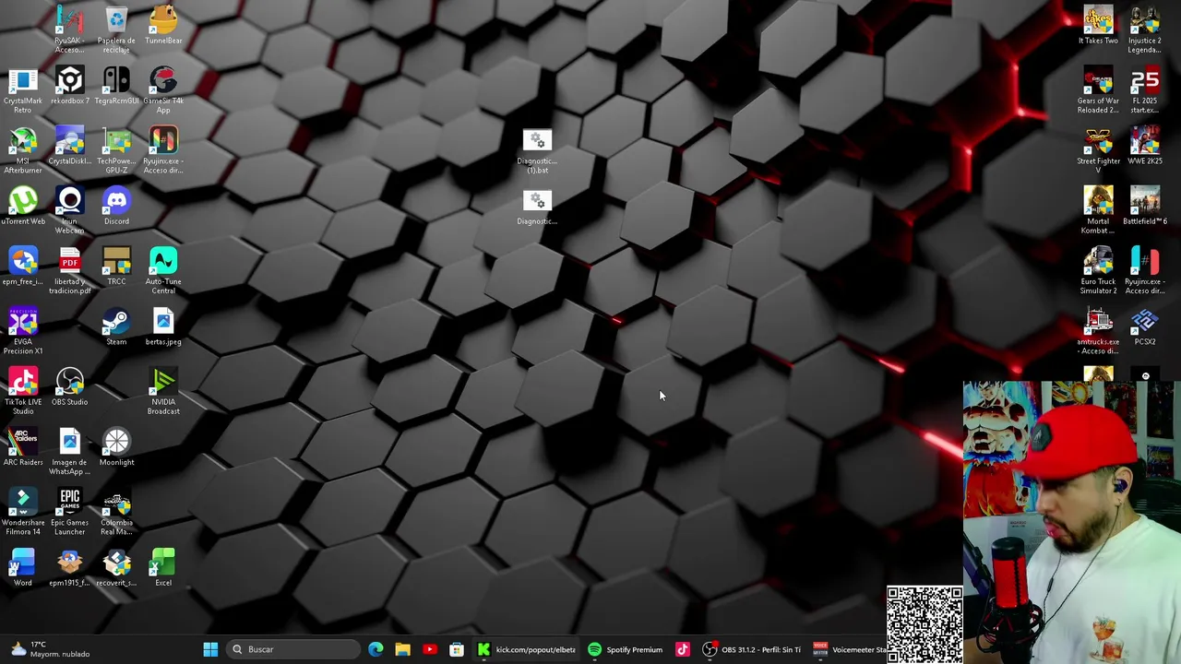The height and width of the screenshot is (664, 1181).
Task: Open rekordbox 7 shortcut
Action: click(x=69, y=86)
